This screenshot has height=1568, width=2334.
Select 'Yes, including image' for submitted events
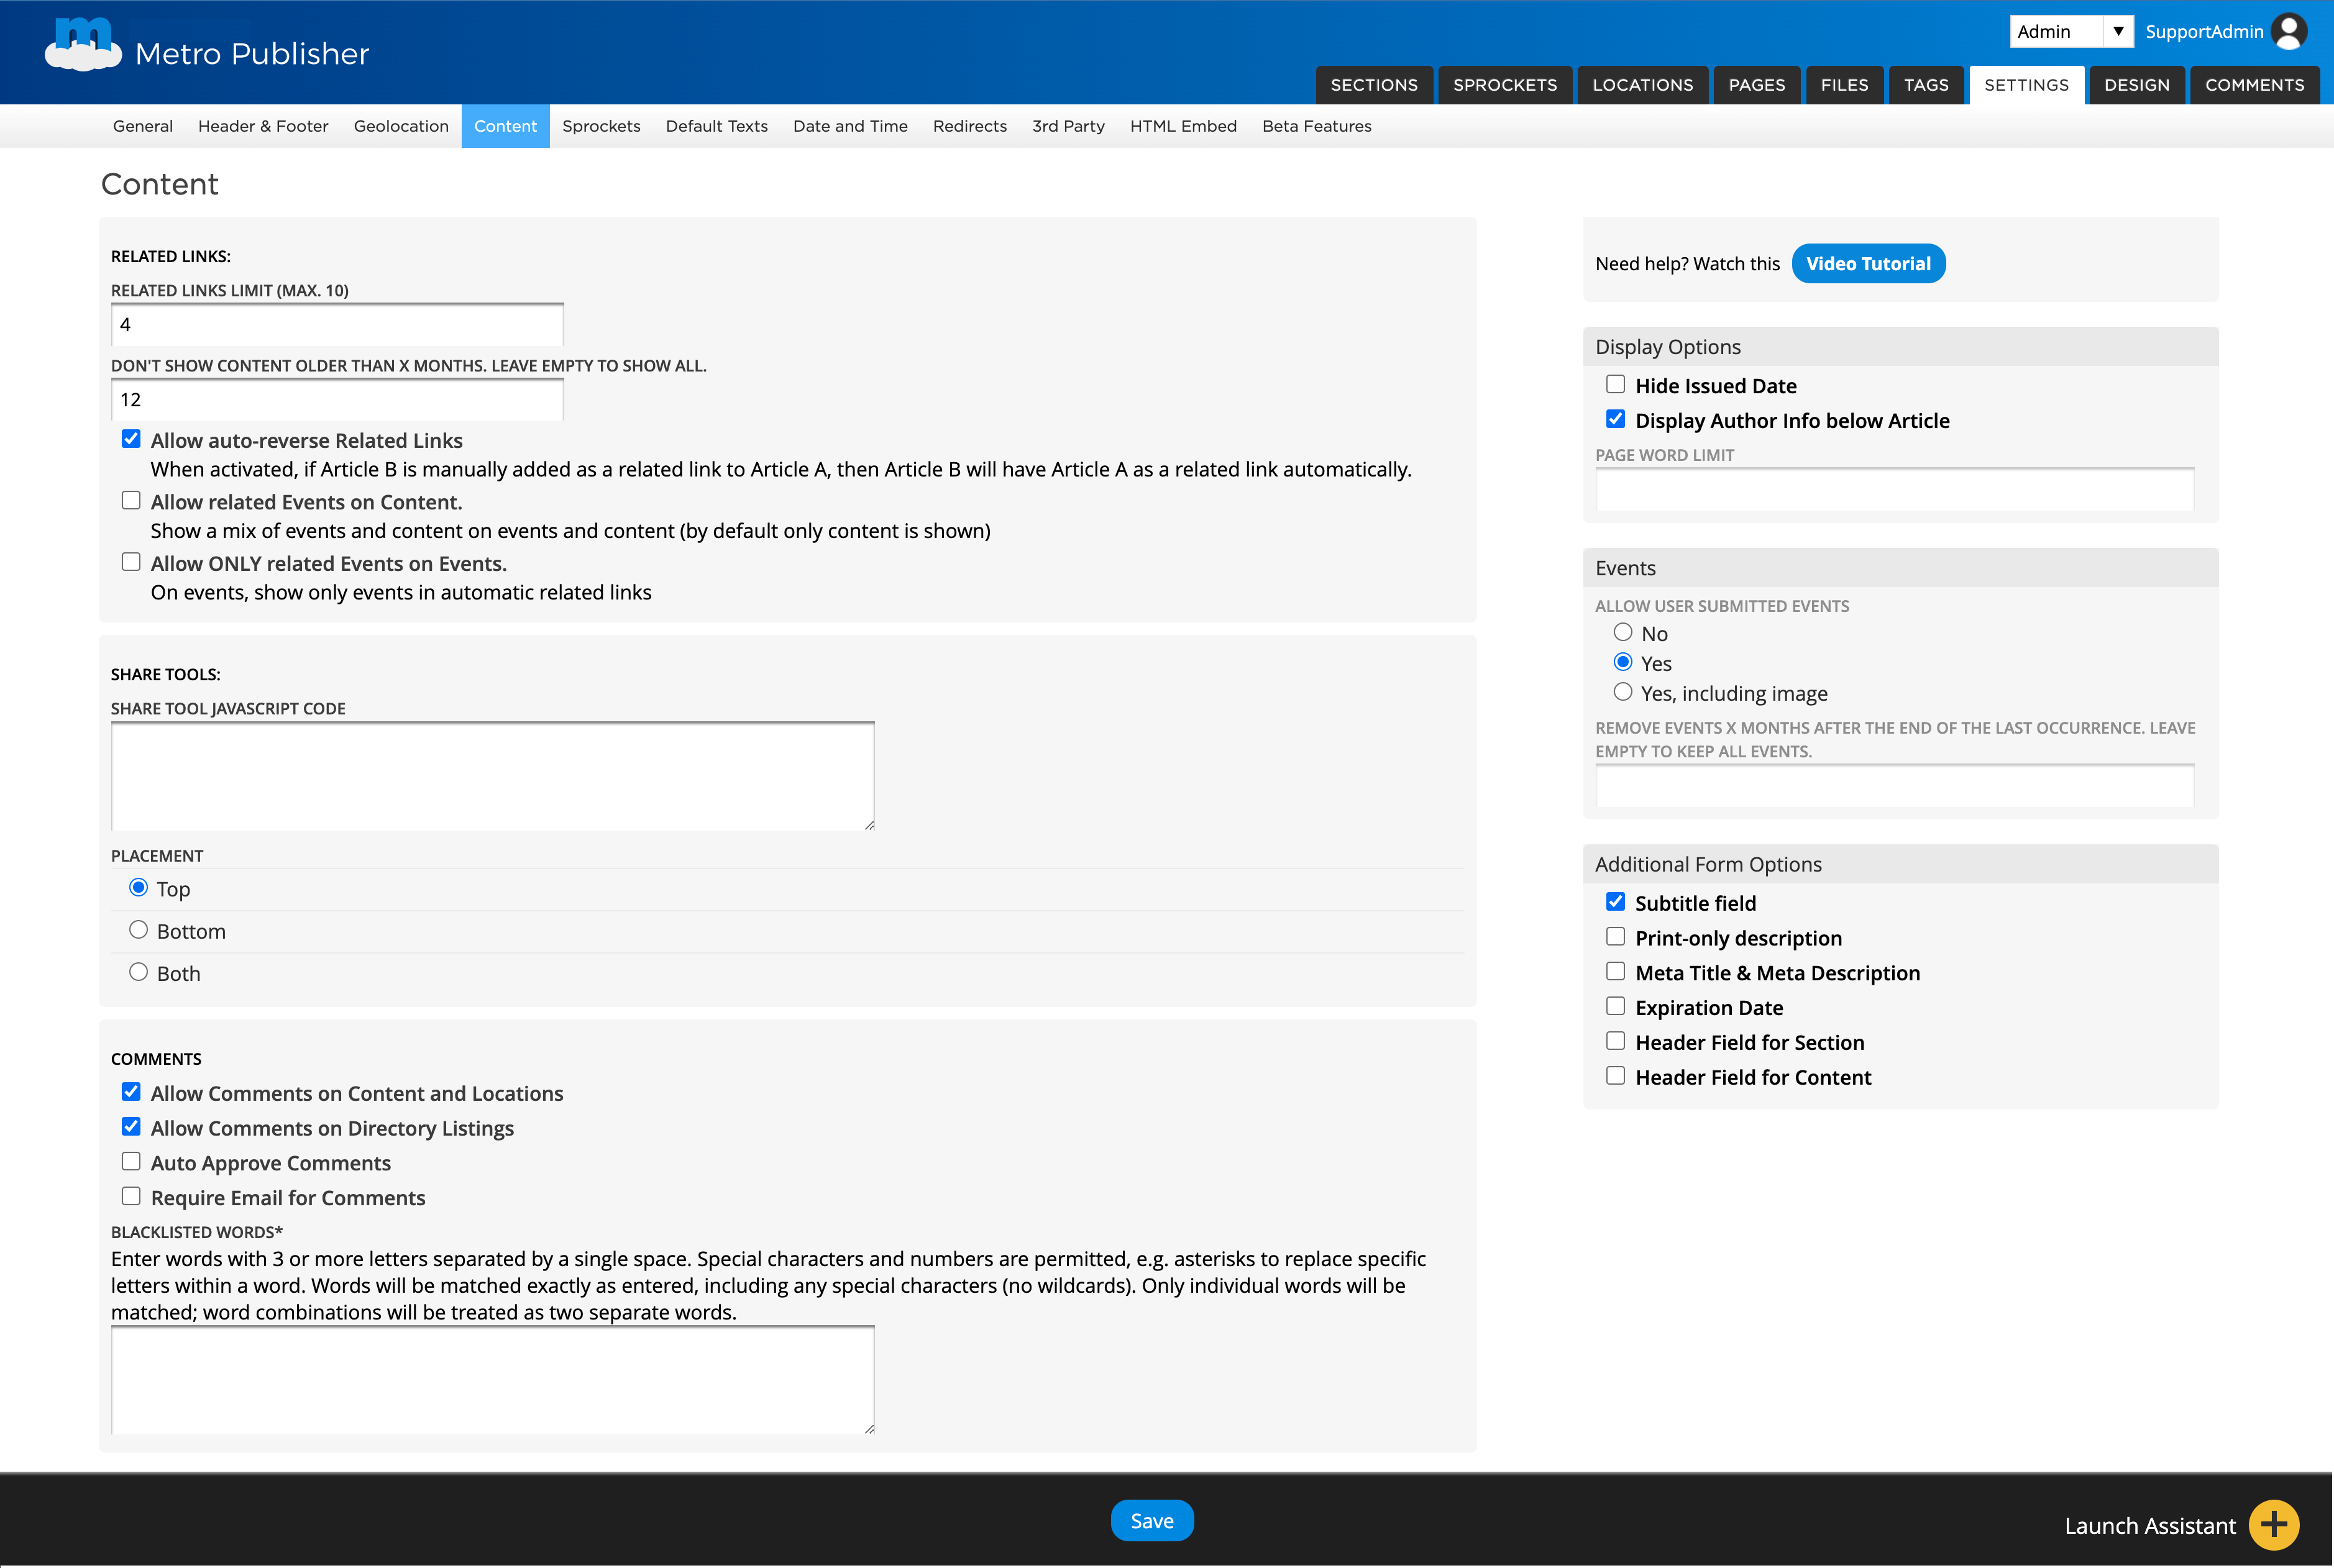click(x=1622, y=692)
